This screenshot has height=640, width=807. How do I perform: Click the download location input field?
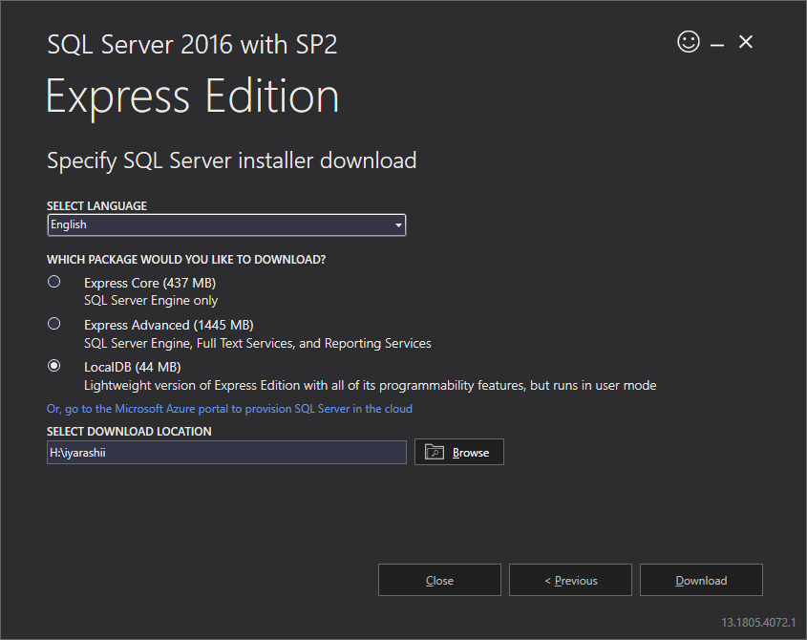click(226, 453)
